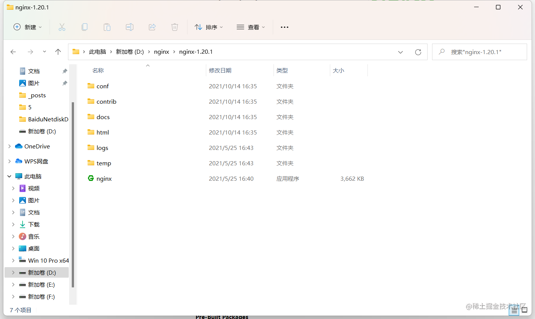Expand the 下载 tree node
Screen dimensions: 535x319
coord(13,224)
